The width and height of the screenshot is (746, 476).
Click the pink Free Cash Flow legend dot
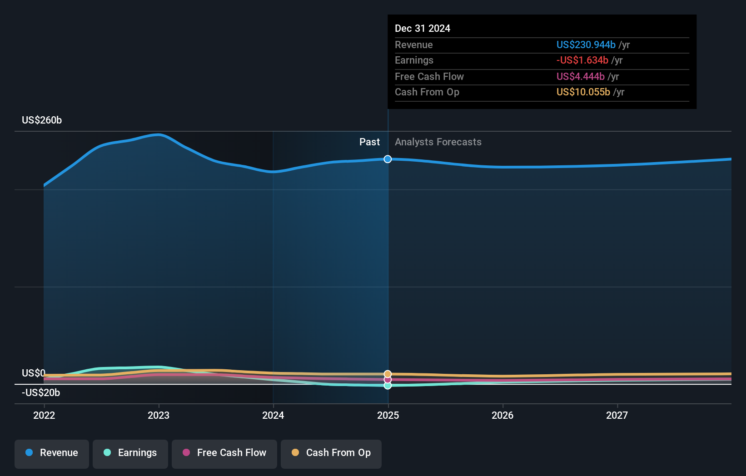coord(185,453)
